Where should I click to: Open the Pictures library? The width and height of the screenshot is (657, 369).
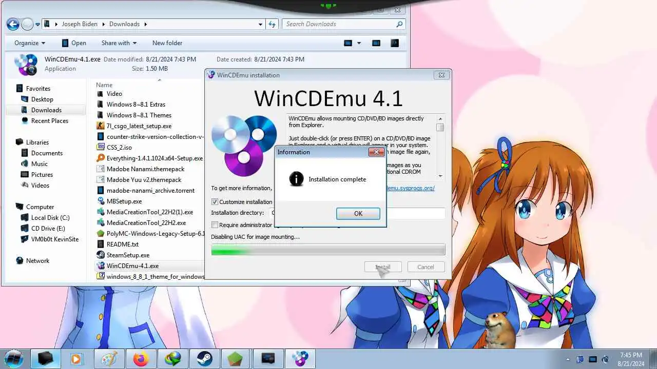click(42, 175)
